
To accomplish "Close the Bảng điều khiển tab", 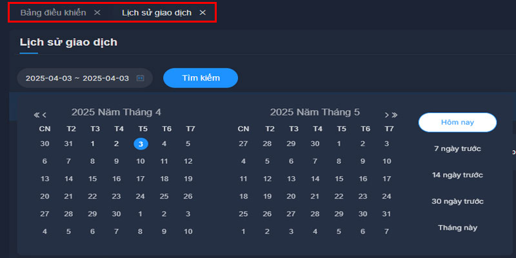I will 97,13.
